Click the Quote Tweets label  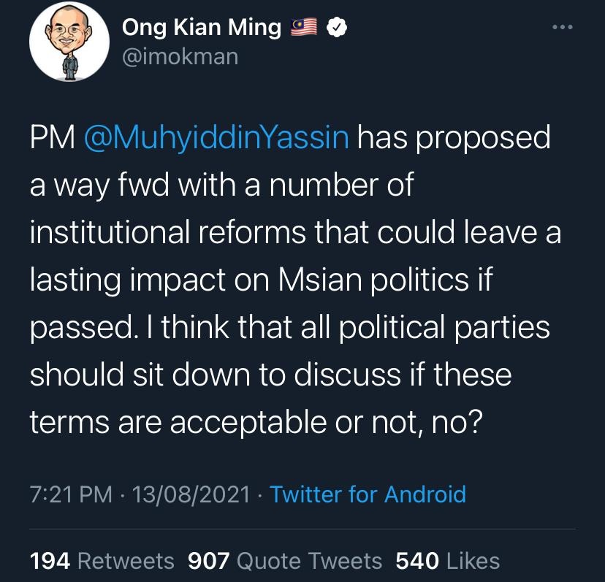[x=309, y=561]
